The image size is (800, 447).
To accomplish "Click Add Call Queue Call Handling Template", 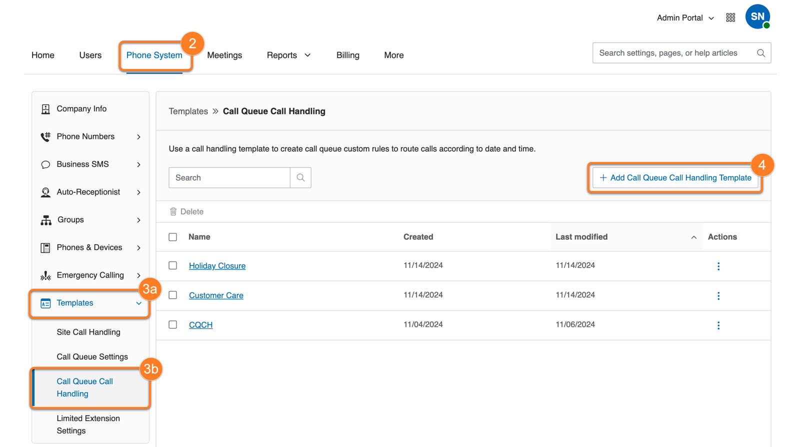I will pos(675,177).
